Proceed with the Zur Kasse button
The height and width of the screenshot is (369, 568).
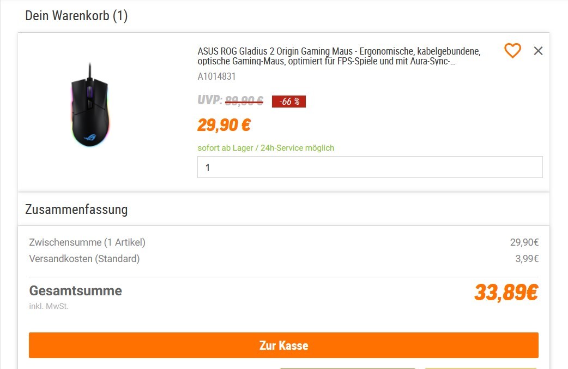283,345
